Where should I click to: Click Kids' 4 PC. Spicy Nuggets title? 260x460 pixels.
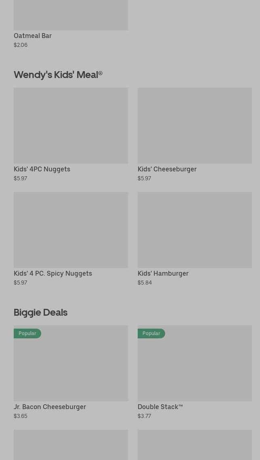[x=53, y=273]
